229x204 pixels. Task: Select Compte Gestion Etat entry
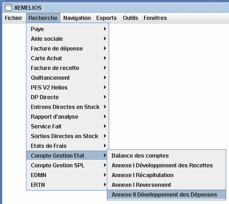(67, 155)
